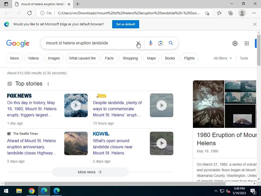This screenshot has height=196, width=261.
Task: Open Google Chrome from the taskbar
Action: pyautogui.click(x=31, y=191)
